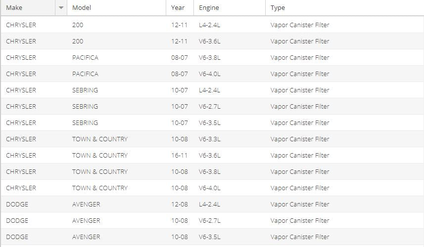Select the Sebring V6-3.5L row
This screenshot has height=247, width=424.
point(212,123)
